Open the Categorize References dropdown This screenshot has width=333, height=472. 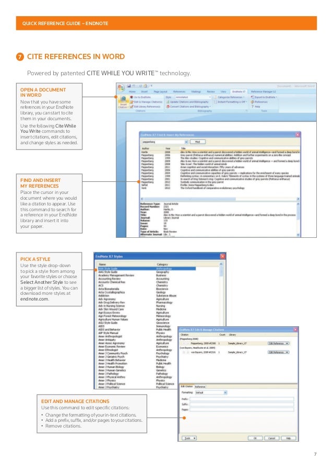pyautogui.click(x=229, y=97)
